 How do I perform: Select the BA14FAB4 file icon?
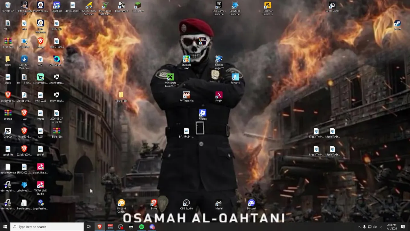click(186, 133)
